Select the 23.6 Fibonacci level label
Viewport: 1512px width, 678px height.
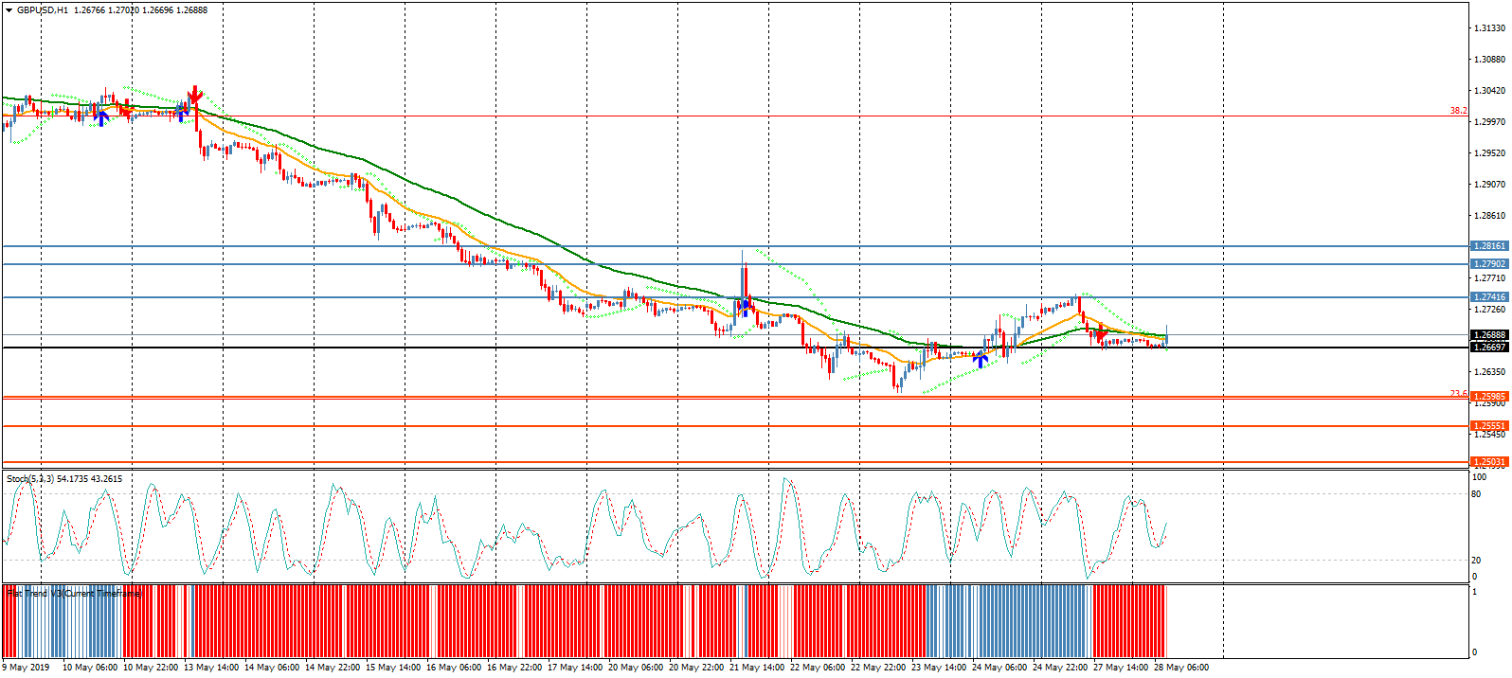[x=1458, y=393]
